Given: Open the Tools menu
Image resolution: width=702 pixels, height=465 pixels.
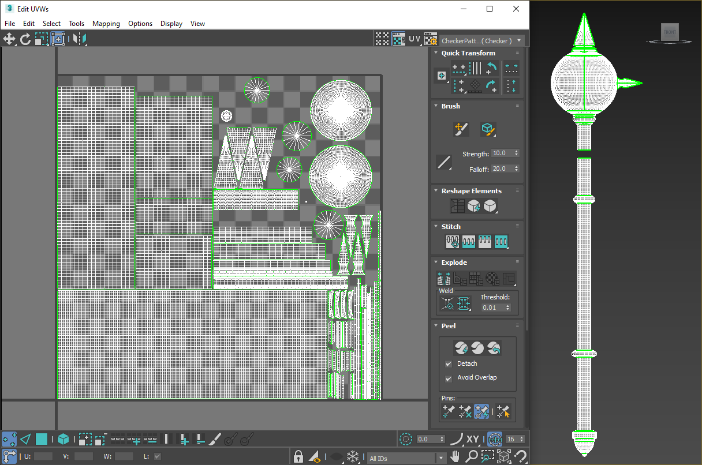Looking at the screenshot, I should 76,24.
